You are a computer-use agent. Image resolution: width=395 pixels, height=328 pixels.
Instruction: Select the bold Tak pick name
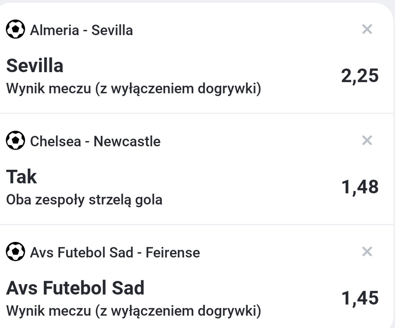click(22, 177)
